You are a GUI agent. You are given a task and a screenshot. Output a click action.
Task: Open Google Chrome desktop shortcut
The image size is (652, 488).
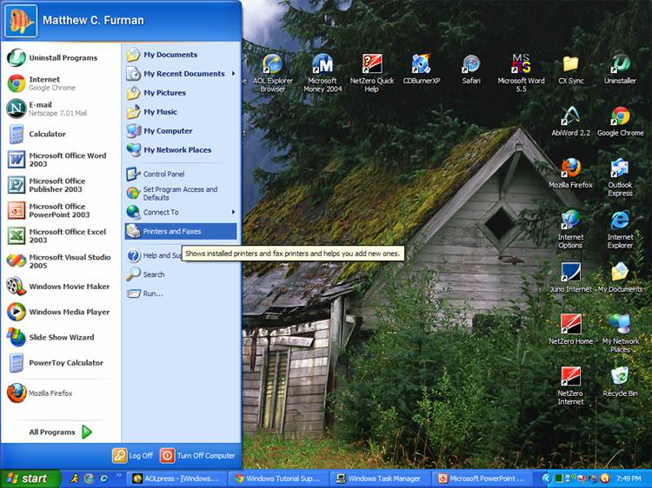(x=621, y=122)
